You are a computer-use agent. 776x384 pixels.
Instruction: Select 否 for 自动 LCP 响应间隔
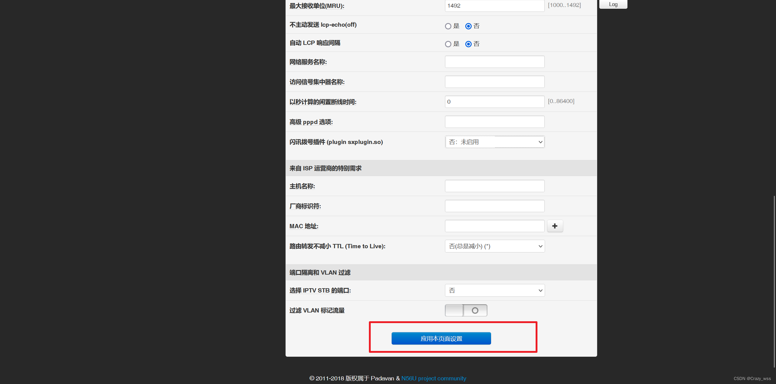468,44
